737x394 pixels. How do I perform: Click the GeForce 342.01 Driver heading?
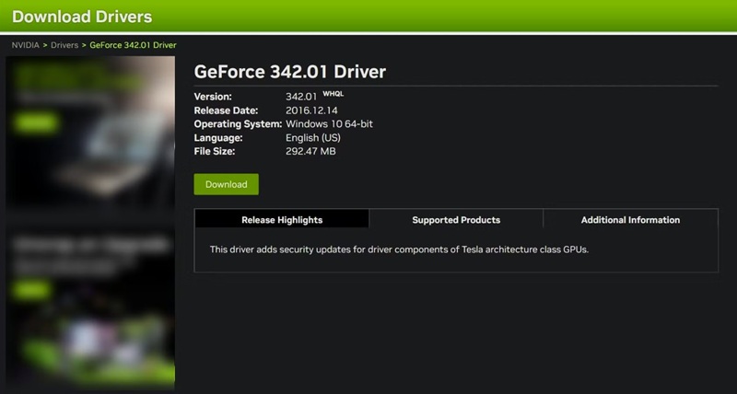pos(290,72)
